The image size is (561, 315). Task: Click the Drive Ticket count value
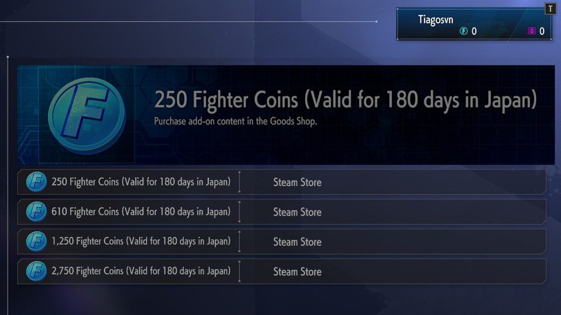542,31
